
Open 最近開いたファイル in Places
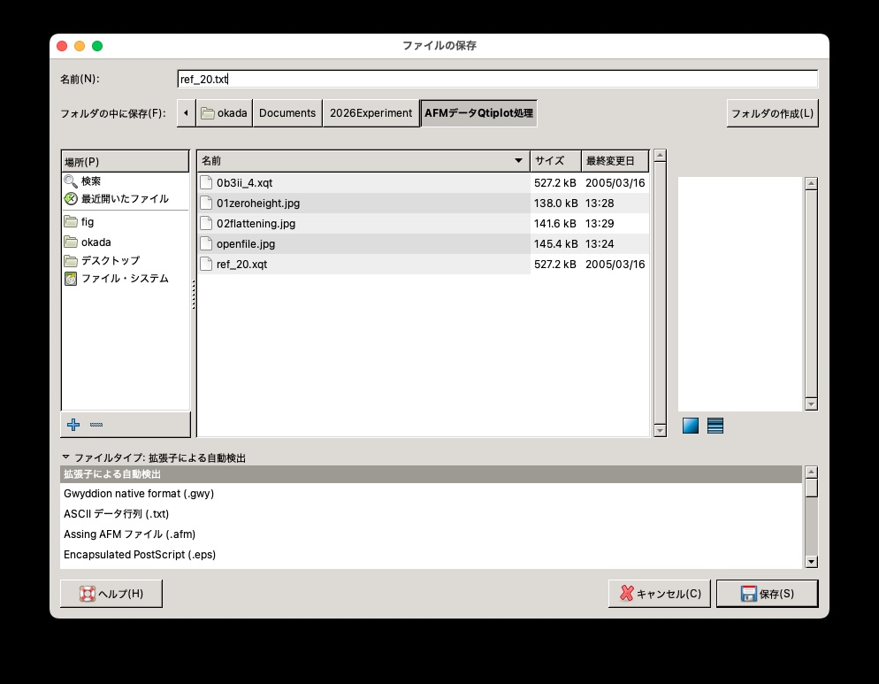click(x=125, y=198)
